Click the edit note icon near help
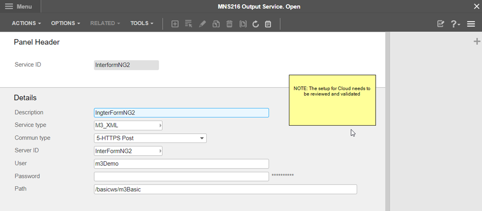The image size is (482, 211). point(441,24)
